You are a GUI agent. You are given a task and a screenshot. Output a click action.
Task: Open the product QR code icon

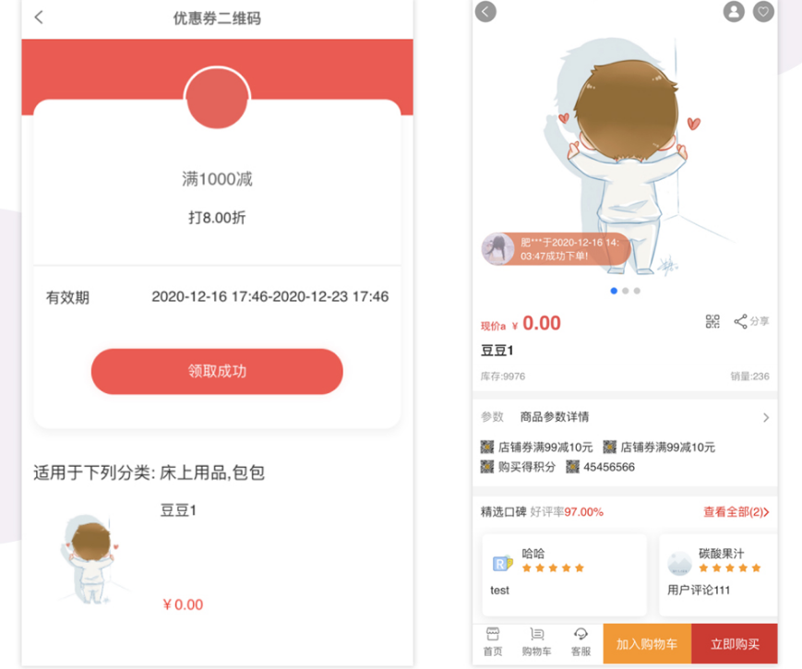[x=712, y=321]
